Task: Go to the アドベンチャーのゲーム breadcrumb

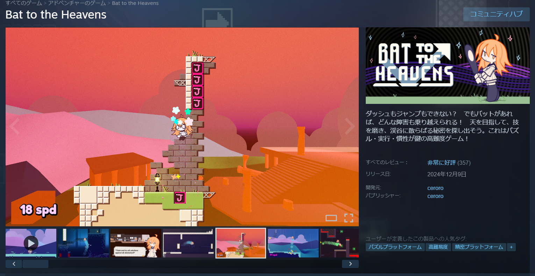Action: point(77,3)
